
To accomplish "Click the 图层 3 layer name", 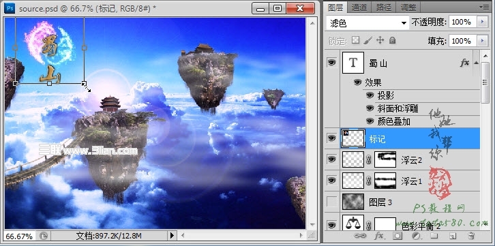I will [x=380, y=202].
